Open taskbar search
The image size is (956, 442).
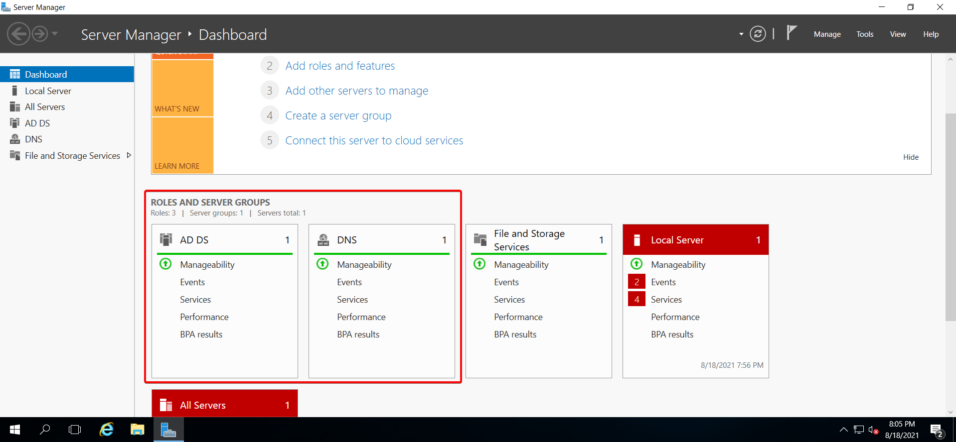point(45,430)
